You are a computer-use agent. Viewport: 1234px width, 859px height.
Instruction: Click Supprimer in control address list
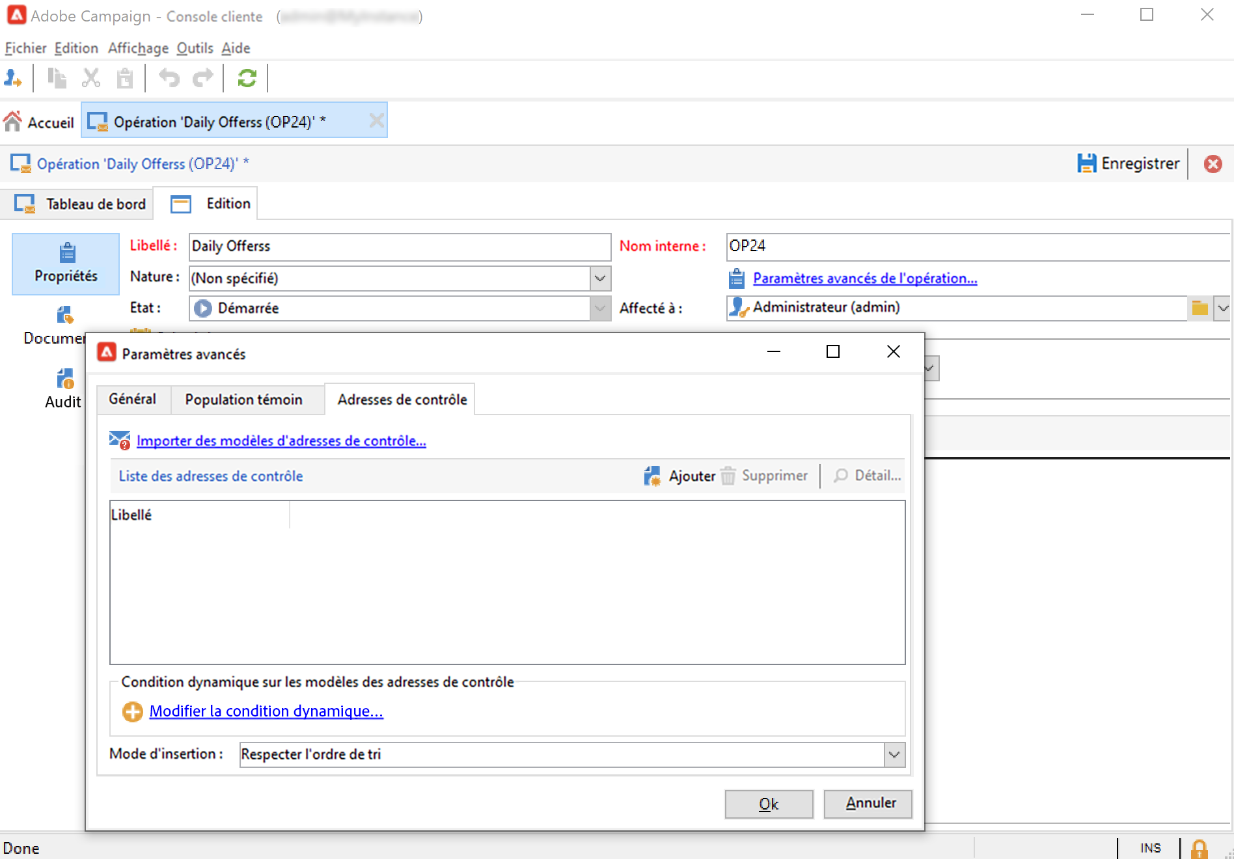[x=764, y=476]
